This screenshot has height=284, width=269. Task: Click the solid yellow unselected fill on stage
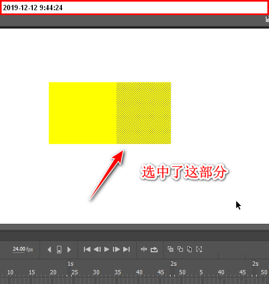click(x=83, y=113)
